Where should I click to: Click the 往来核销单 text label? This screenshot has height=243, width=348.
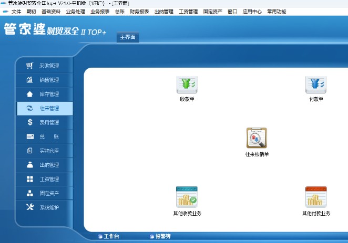257,154
